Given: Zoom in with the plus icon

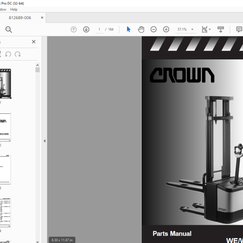Looking at the screenshot, I should 166,29.
